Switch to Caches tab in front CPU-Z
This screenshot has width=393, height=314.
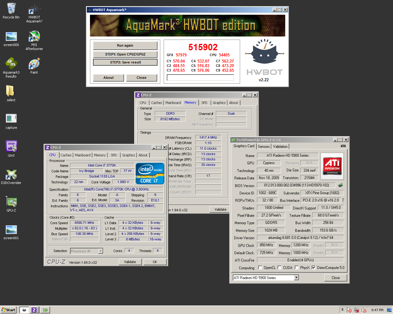(x=66, y=155)
